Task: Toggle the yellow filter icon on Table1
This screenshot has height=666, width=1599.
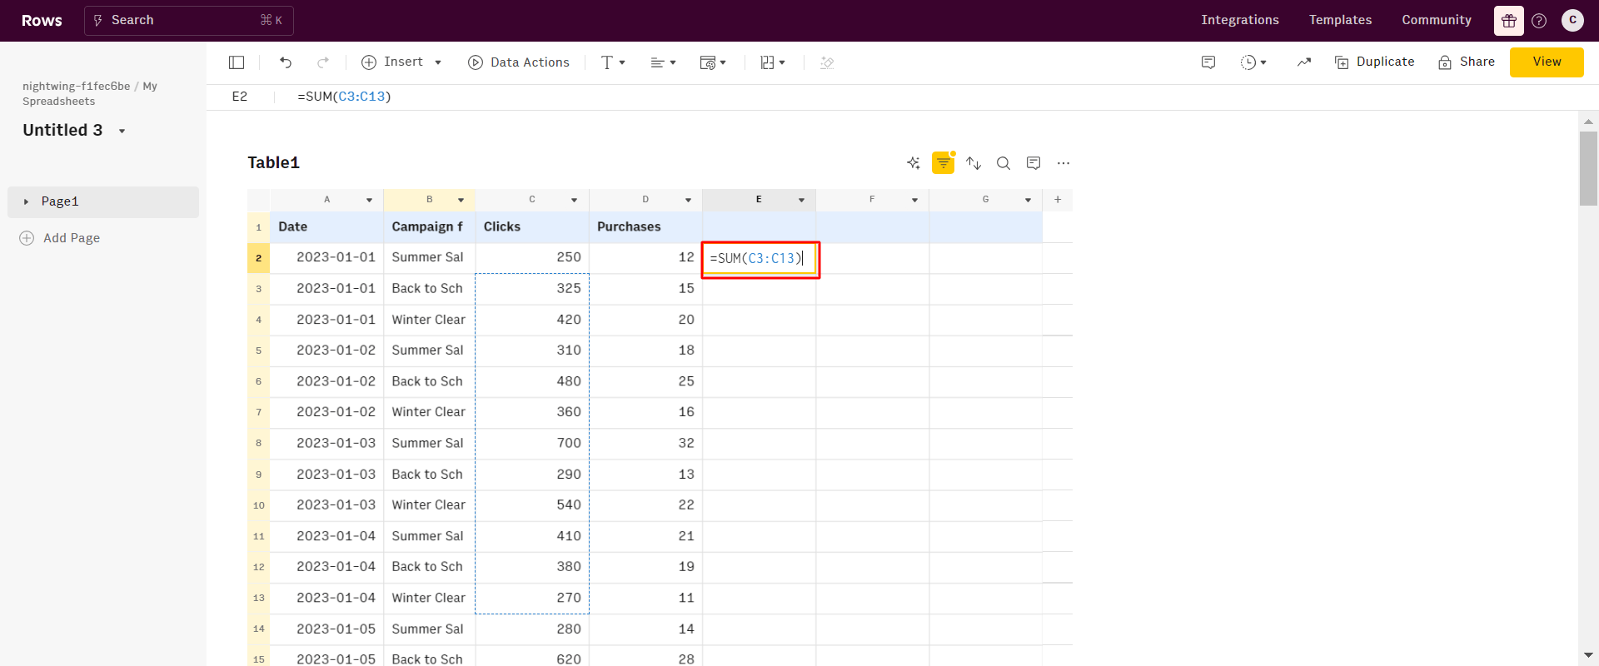Action: (x=944, y=163)
